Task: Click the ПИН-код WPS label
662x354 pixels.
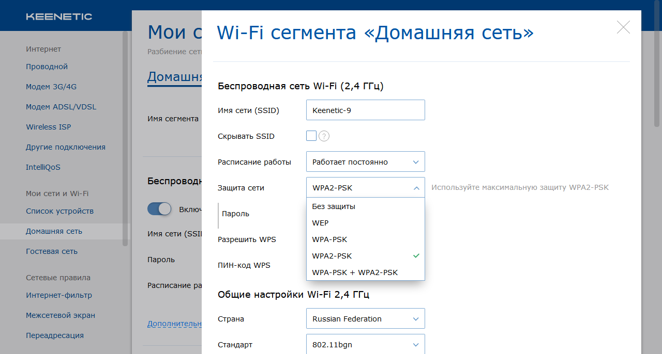Action: (244, 265)
